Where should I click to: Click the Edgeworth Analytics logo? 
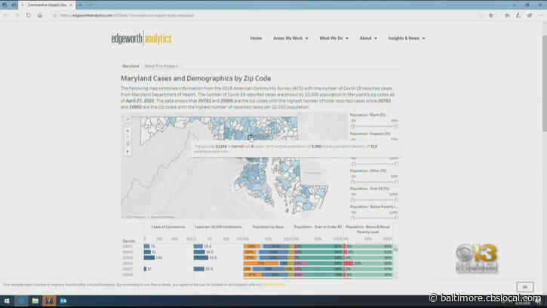[x=141, y=38]
